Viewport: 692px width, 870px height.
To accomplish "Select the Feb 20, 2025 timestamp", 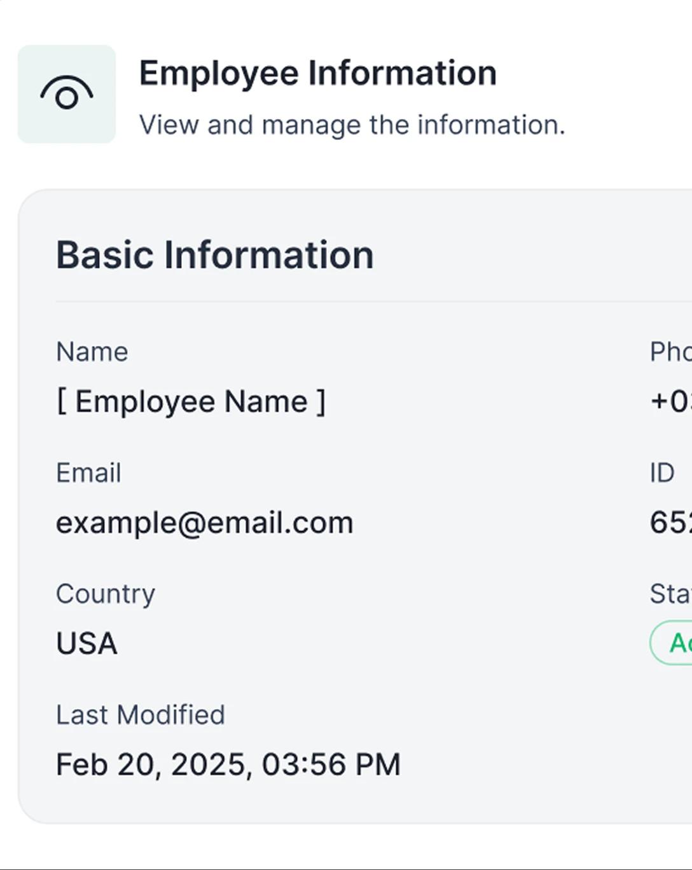I will (x=228, y=764).
